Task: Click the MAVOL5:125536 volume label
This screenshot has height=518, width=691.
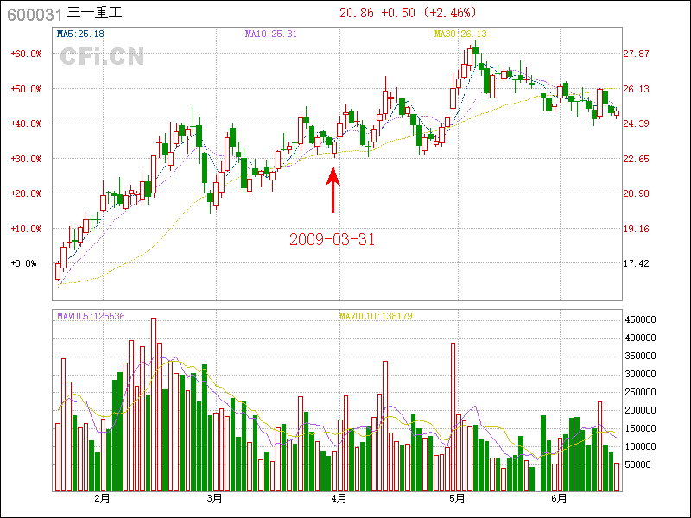Action: coord(90,316)
